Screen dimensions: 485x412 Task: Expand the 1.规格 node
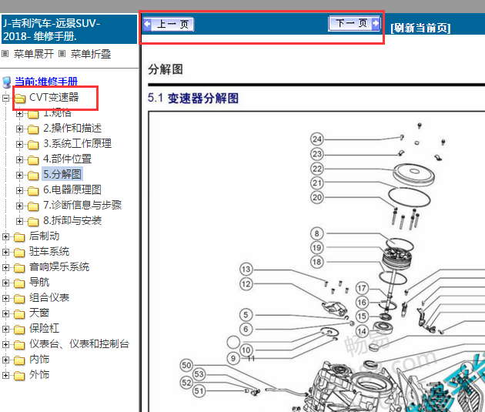click(19, 113)
